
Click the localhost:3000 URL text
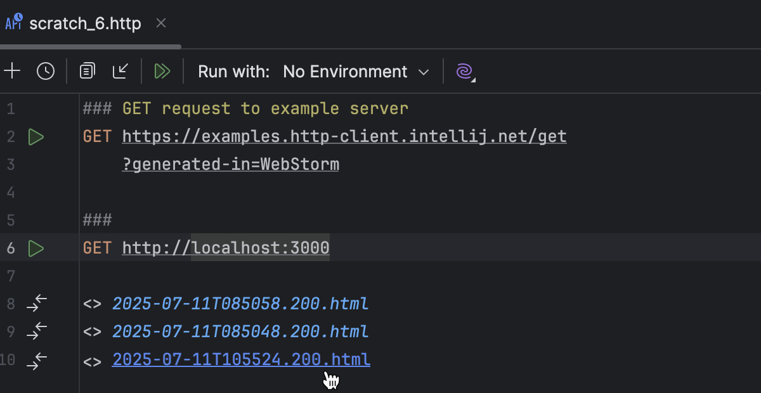260,247
